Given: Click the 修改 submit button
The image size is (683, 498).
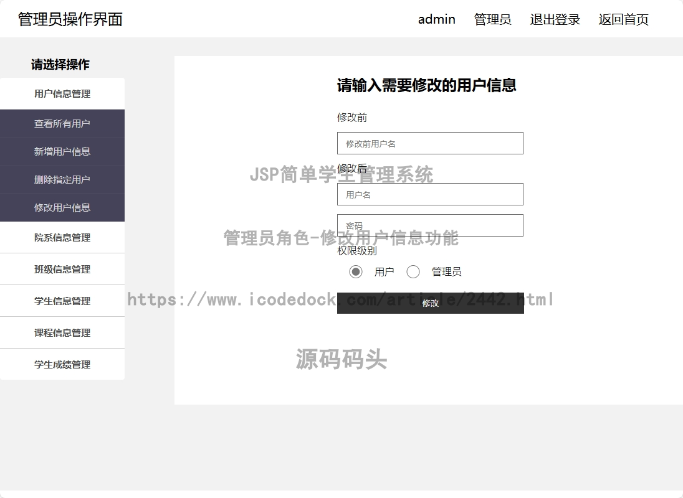Looking at the screenshot, I should 431,303.
